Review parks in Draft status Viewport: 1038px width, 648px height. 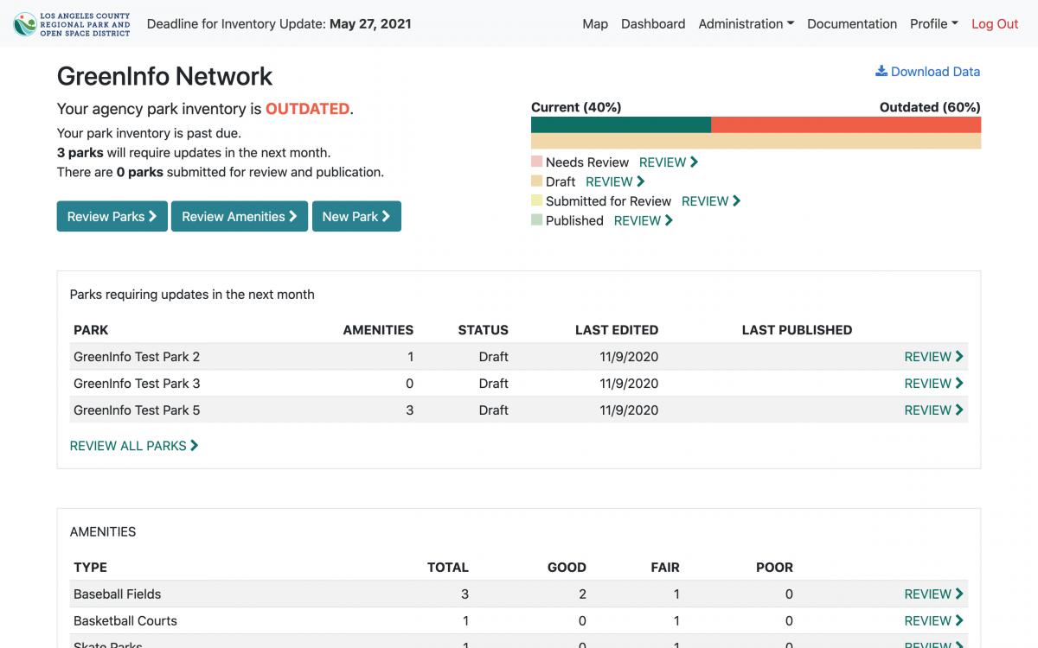point(615,182)
